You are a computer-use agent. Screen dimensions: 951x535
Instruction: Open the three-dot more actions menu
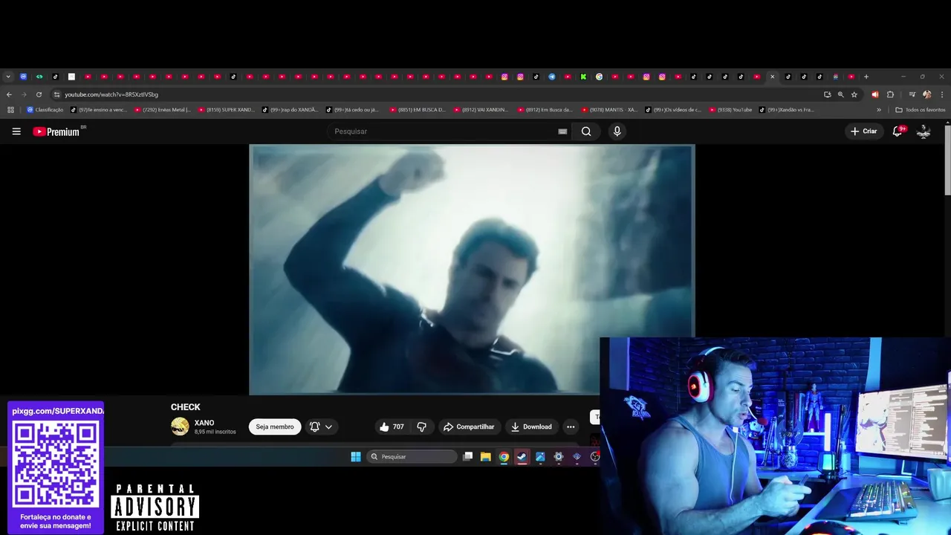[571, 427]
